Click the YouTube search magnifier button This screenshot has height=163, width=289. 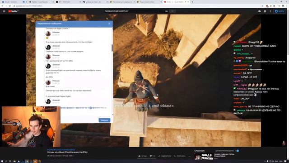pyautogui.click(x=172, y=11)
